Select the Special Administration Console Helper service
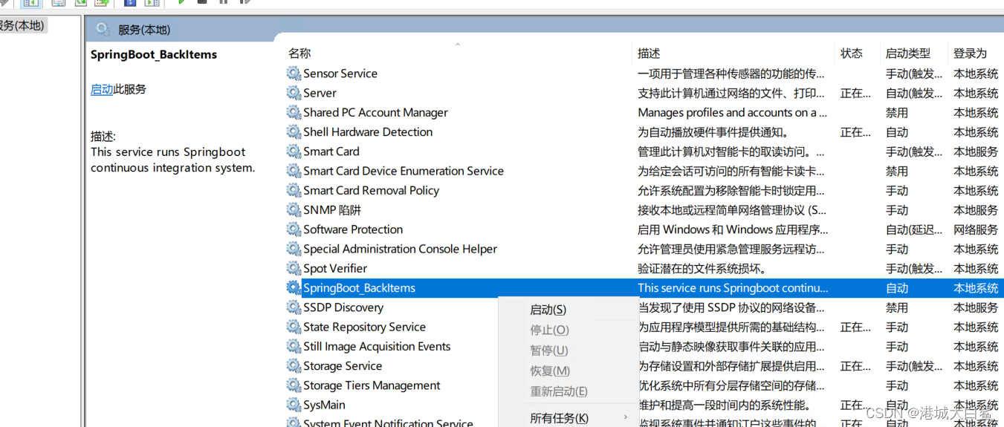 (400, 249)
